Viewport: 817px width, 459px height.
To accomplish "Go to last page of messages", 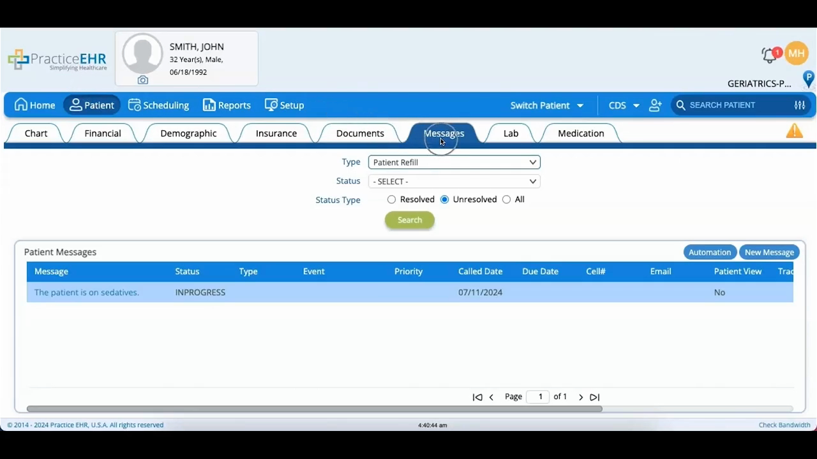I will pyautogui.click(x=595, y=397).
